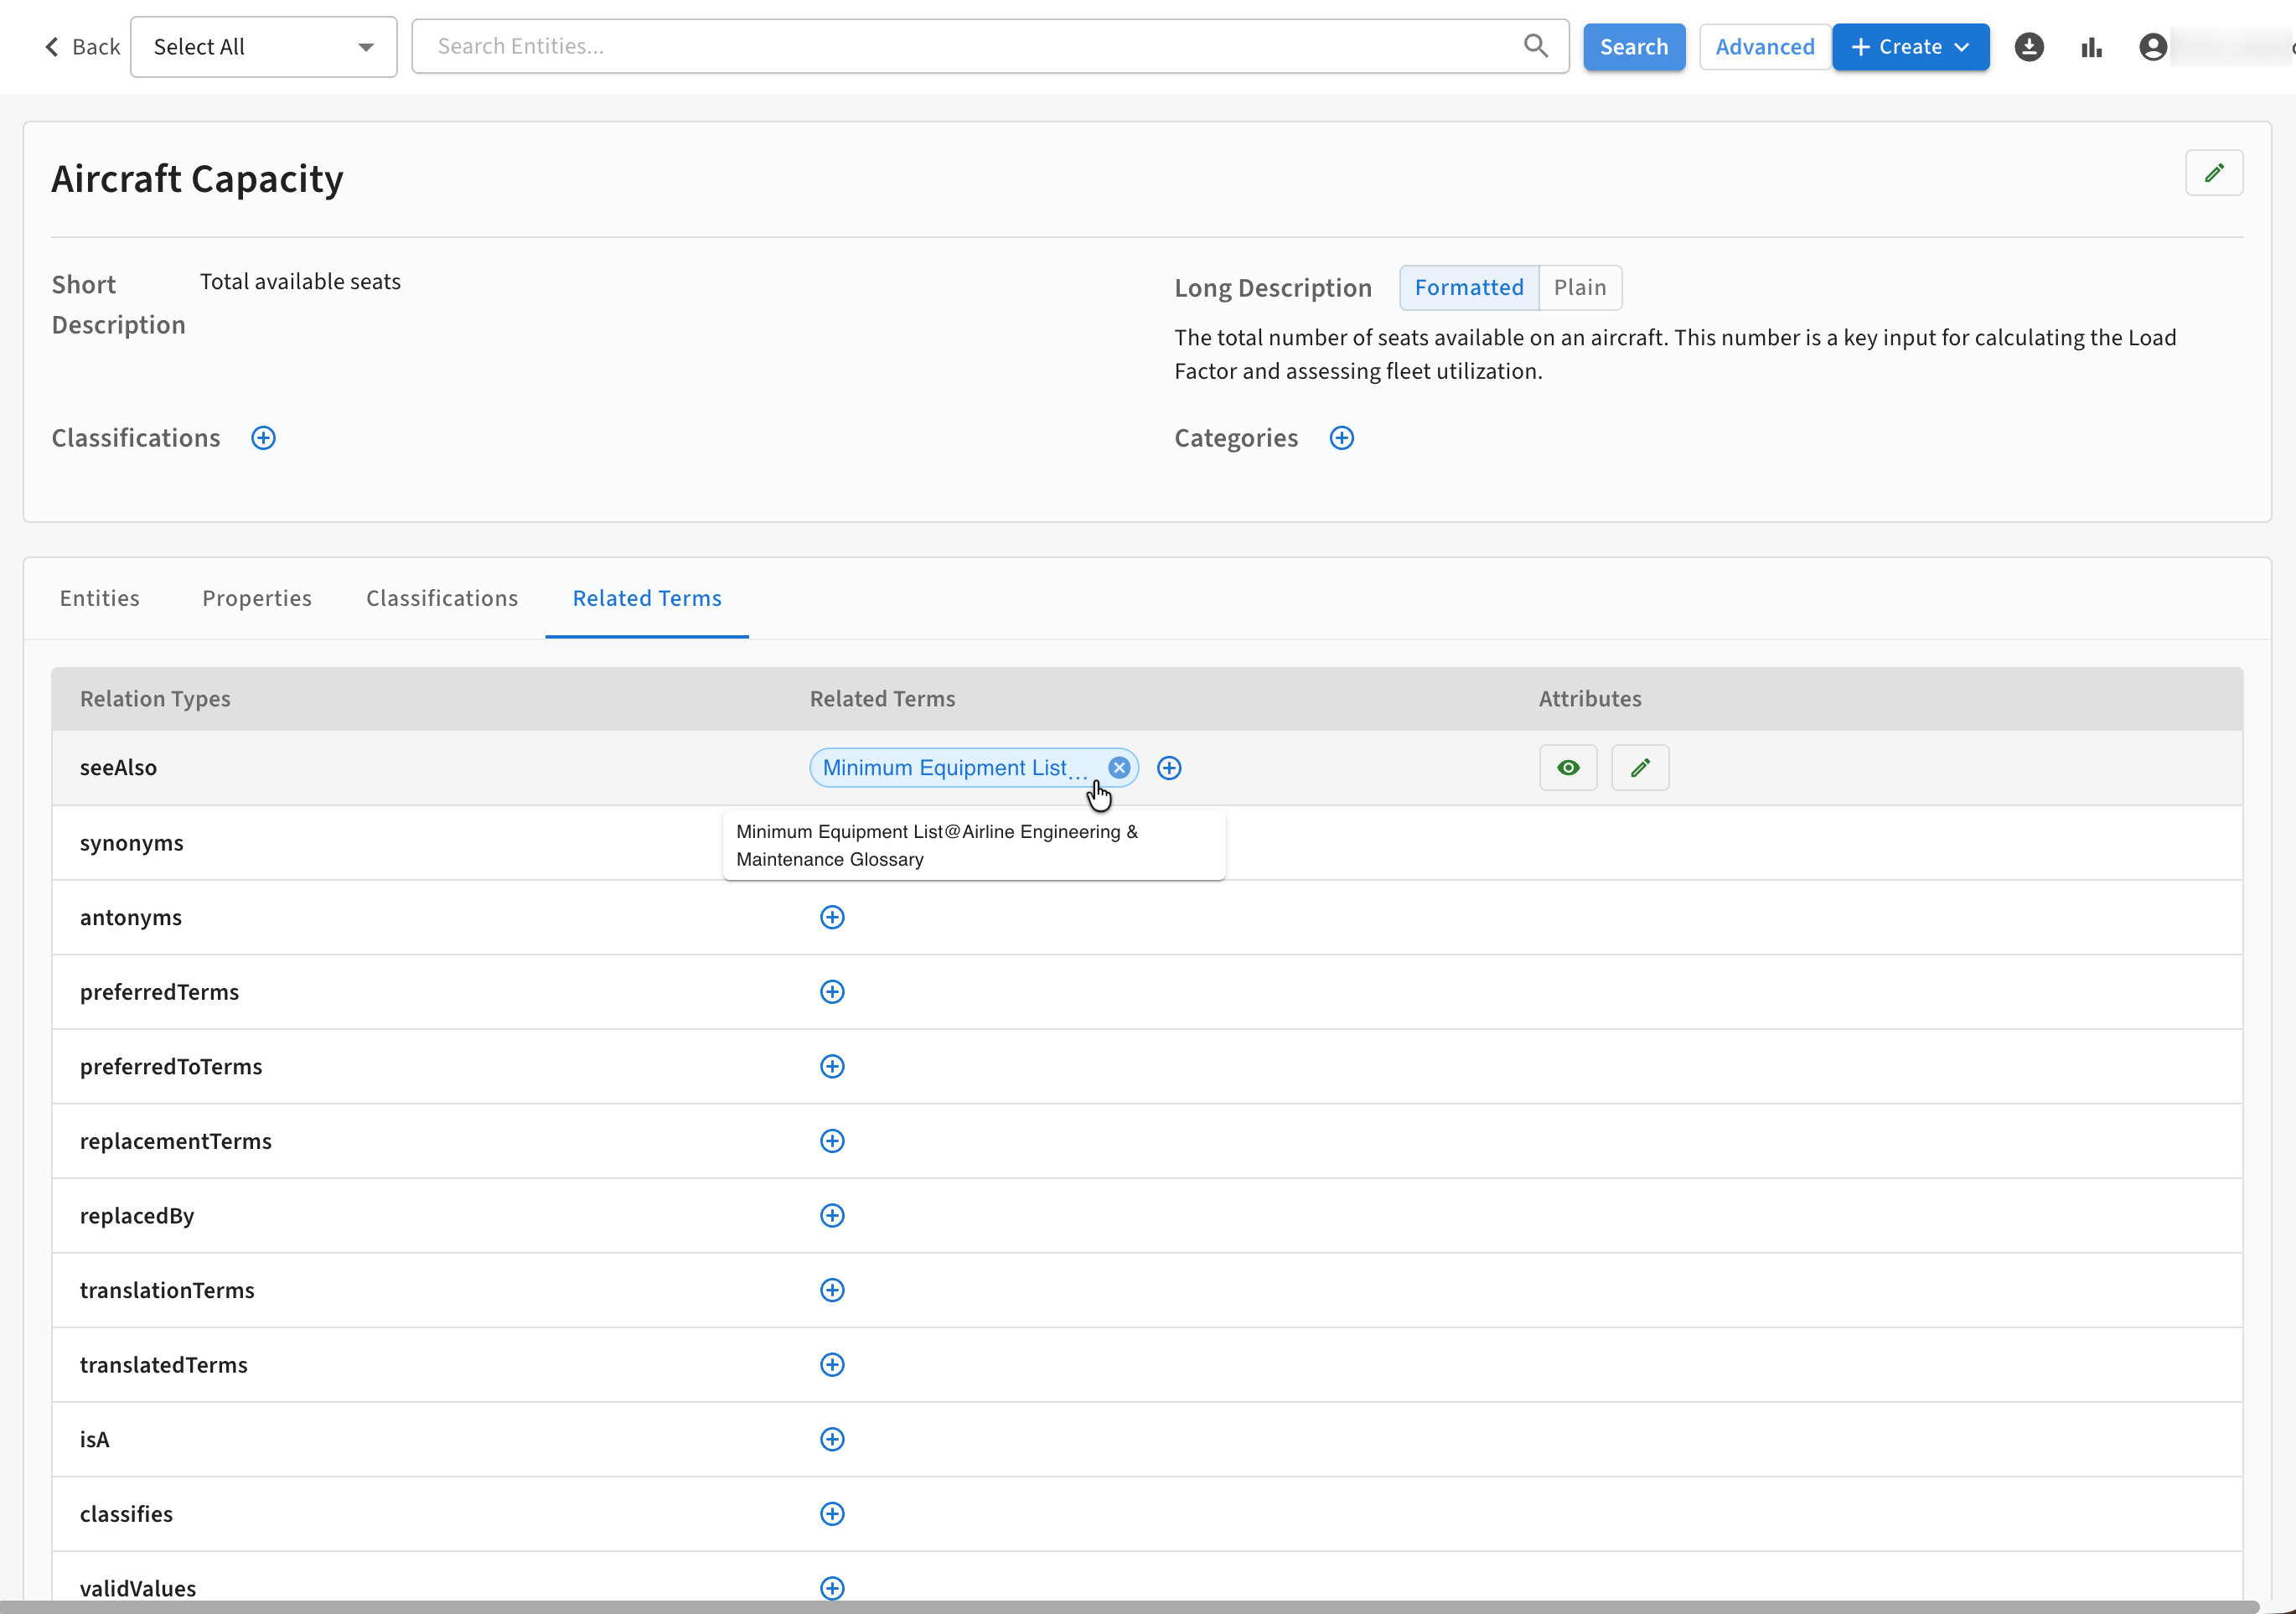Image resolution: width=2296 pixels, height=1614 pixels.
Task: Switch to the Entities tab
Action: tap(100, 598)
